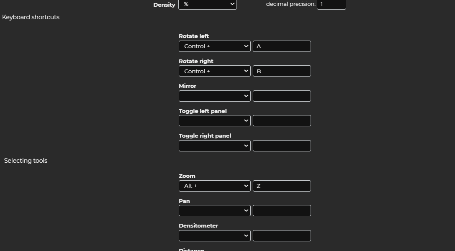Click the Zoom shortcut key field
455x251 pixels.
(x=282, y=186)
